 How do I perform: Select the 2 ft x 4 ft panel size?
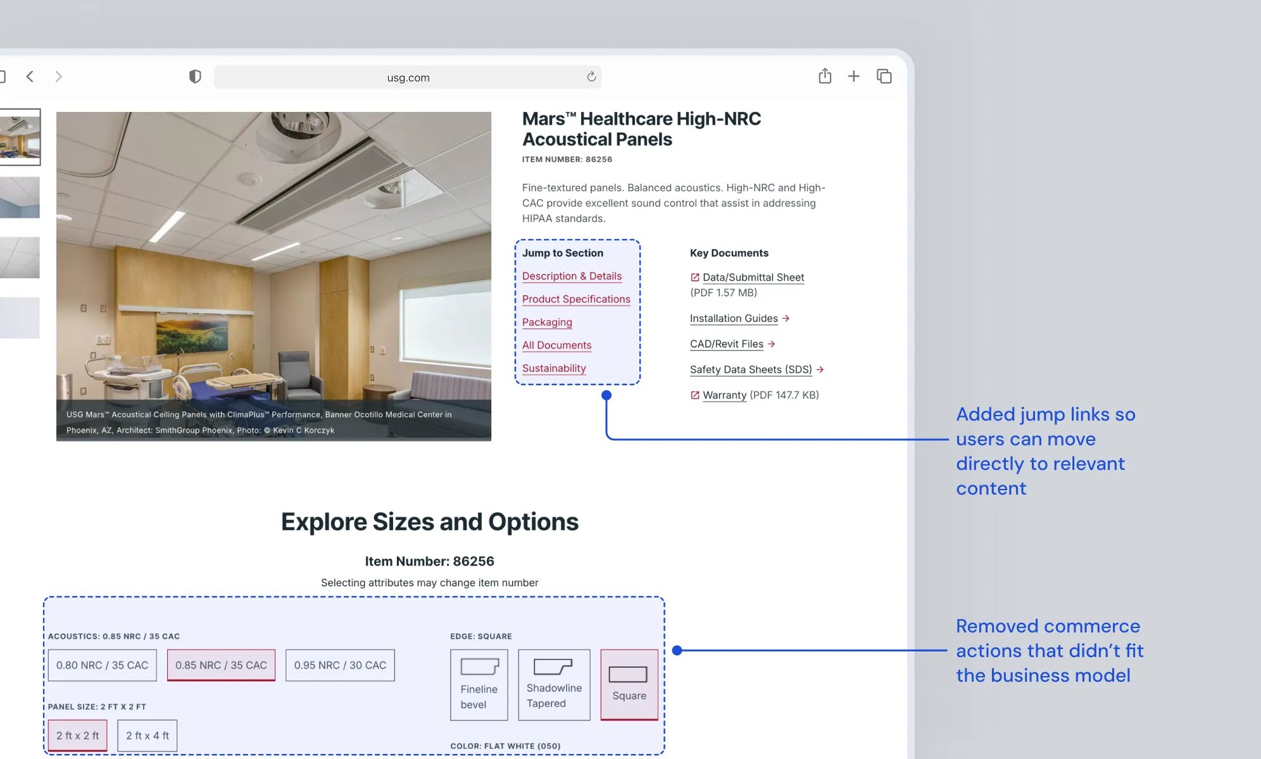tap(147, 736)
